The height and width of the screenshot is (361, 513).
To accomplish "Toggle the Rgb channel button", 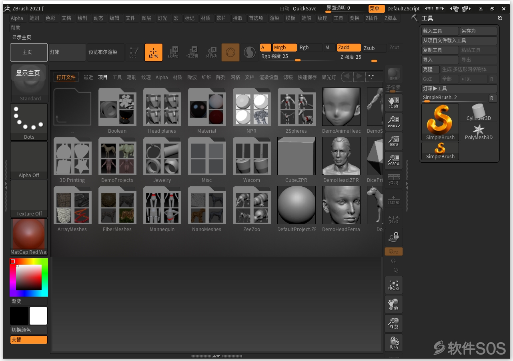I will click(x=310, y=48).
